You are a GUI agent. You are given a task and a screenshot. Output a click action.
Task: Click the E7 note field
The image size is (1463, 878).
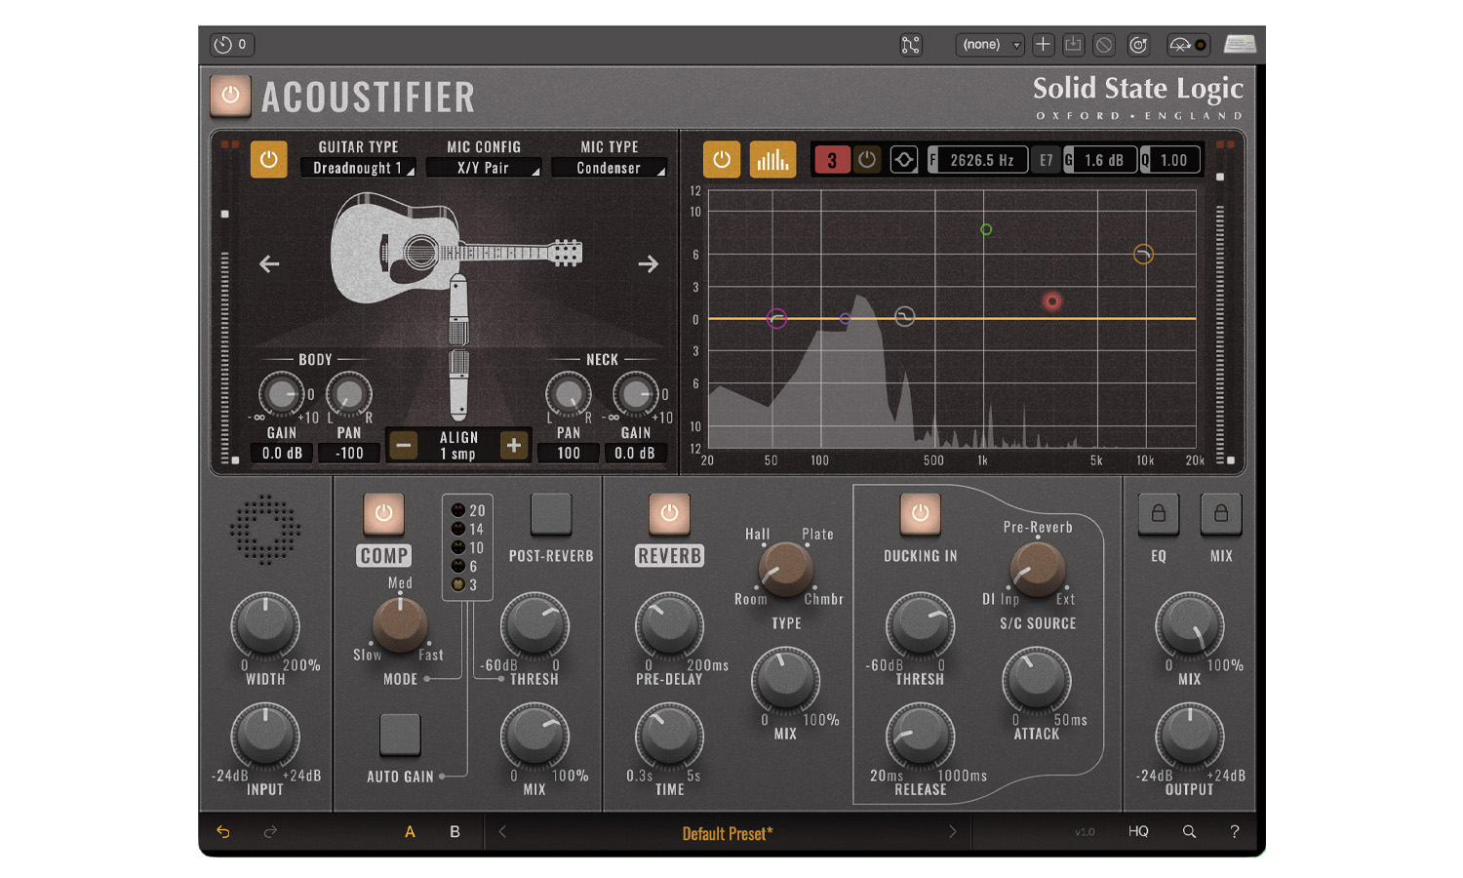point(1046,160)
